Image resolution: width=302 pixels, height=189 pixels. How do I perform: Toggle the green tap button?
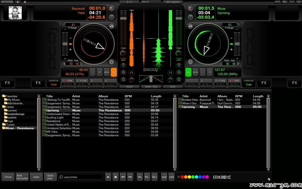[x=188, y=72]
